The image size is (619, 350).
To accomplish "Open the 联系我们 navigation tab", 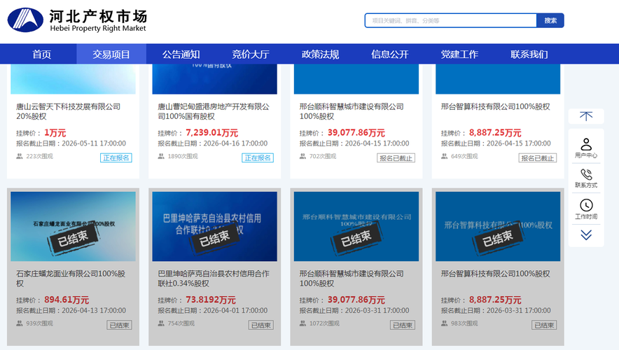I will coord(529,54).
